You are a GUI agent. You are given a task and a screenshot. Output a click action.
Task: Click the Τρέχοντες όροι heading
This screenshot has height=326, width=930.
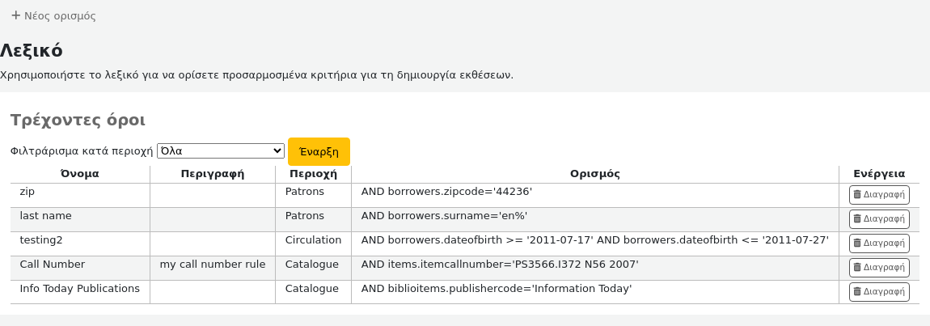tap(78, 121)
